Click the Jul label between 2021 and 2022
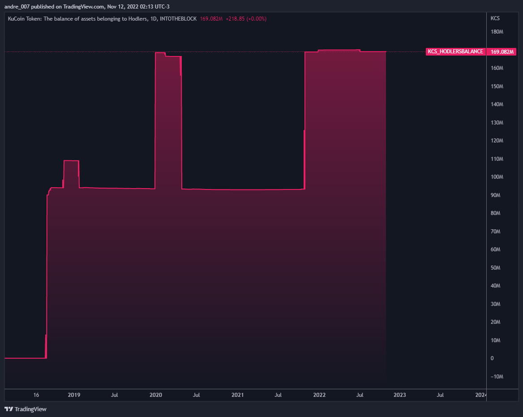 point(278,395)
